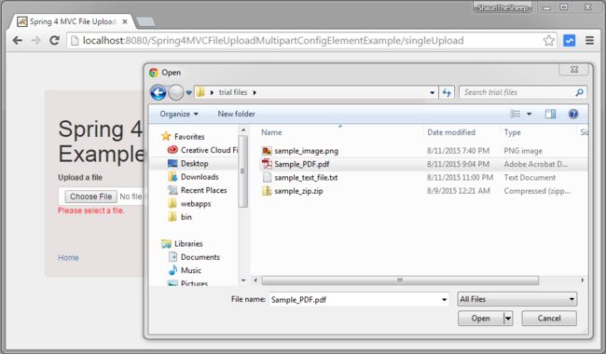Click the Cancel button
606x354 pixels.
point(549,319)
